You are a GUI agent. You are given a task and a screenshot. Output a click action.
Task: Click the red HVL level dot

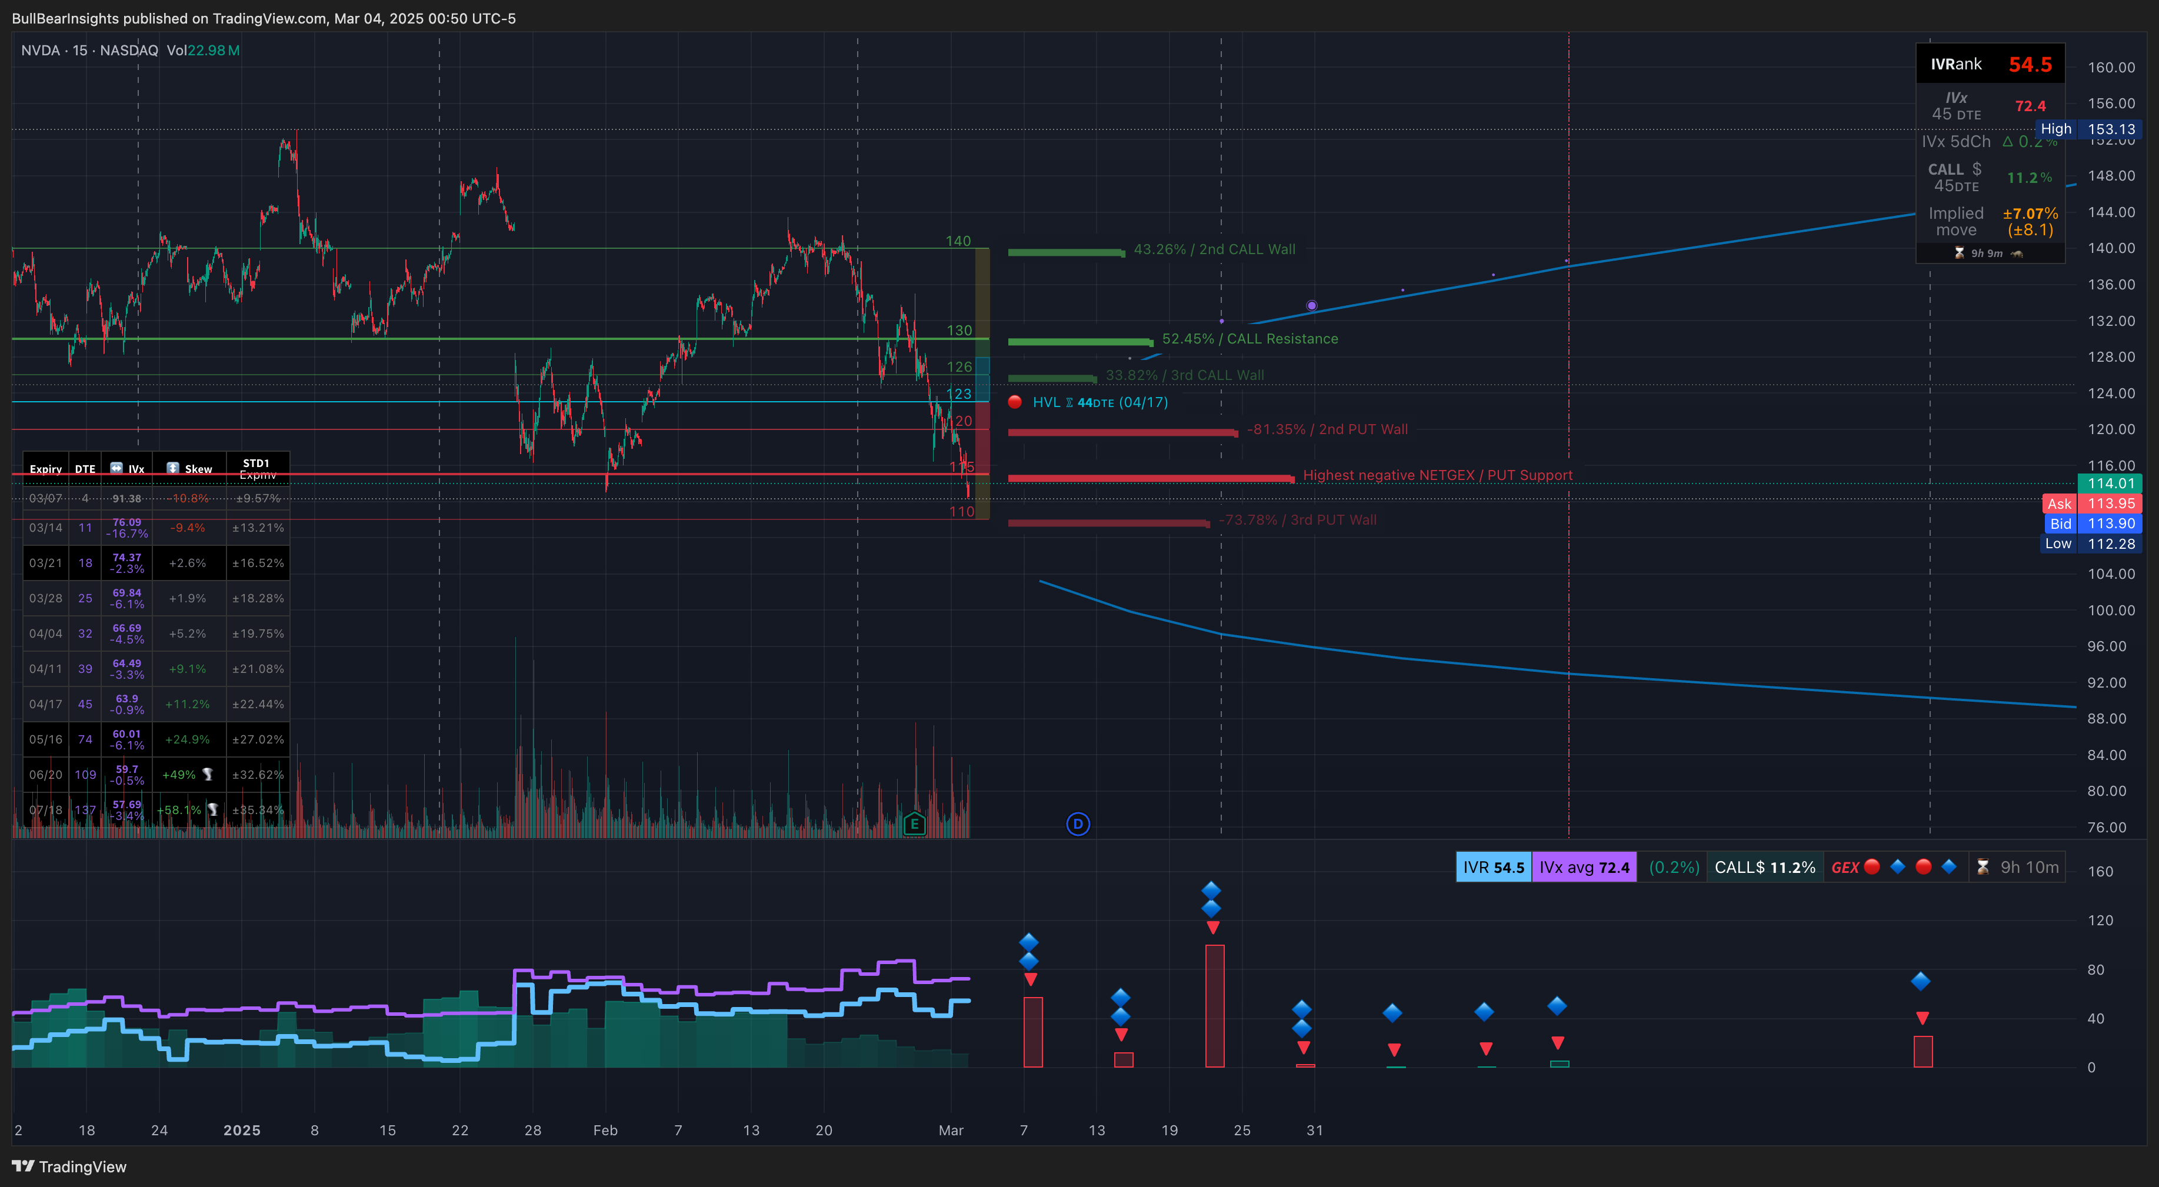[x=1014, y=402]
